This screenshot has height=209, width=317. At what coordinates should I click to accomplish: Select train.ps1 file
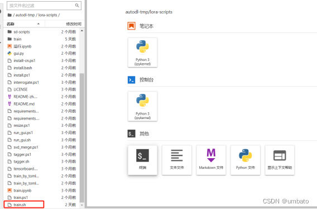(42, 198)
